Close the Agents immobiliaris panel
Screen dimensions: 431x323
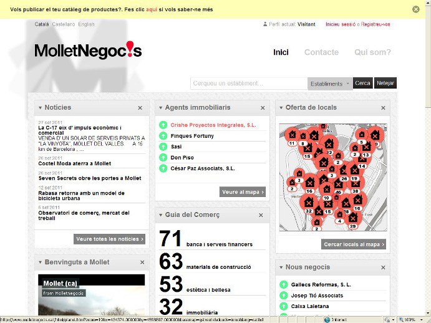(261, 108)
